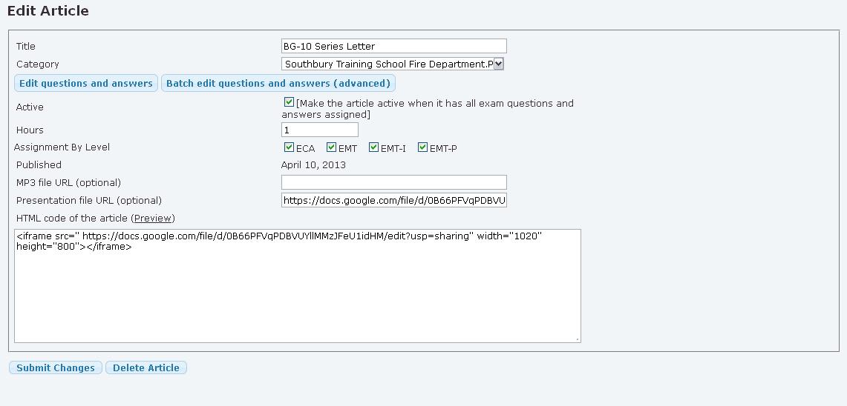
Task: Uncheck the ECA level checkbox
Action: [289, 147]
